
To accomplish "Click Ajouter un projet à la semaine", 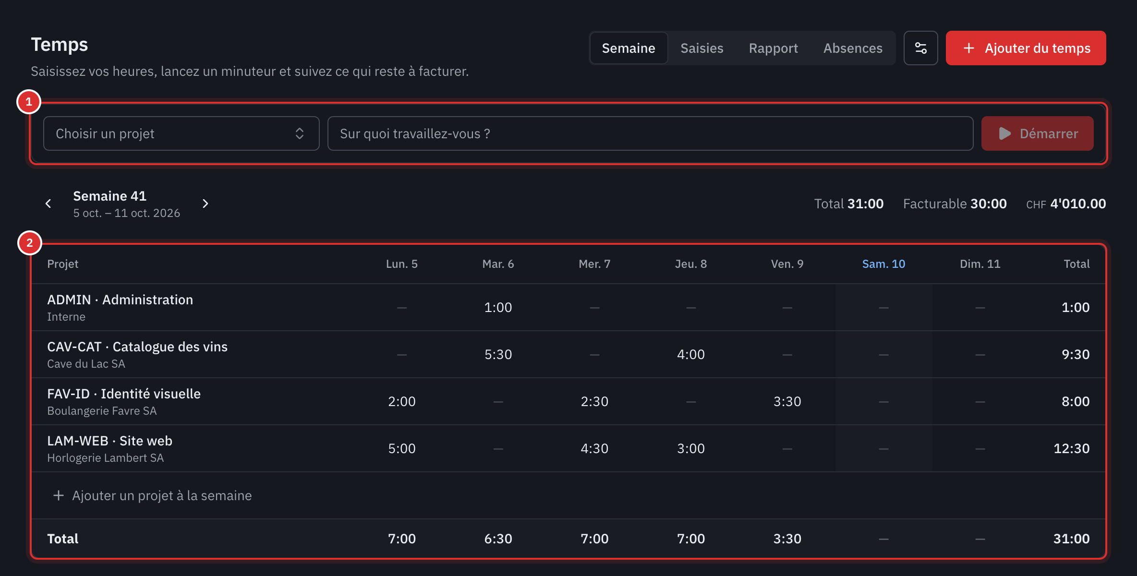I will [x=152, y=495].
